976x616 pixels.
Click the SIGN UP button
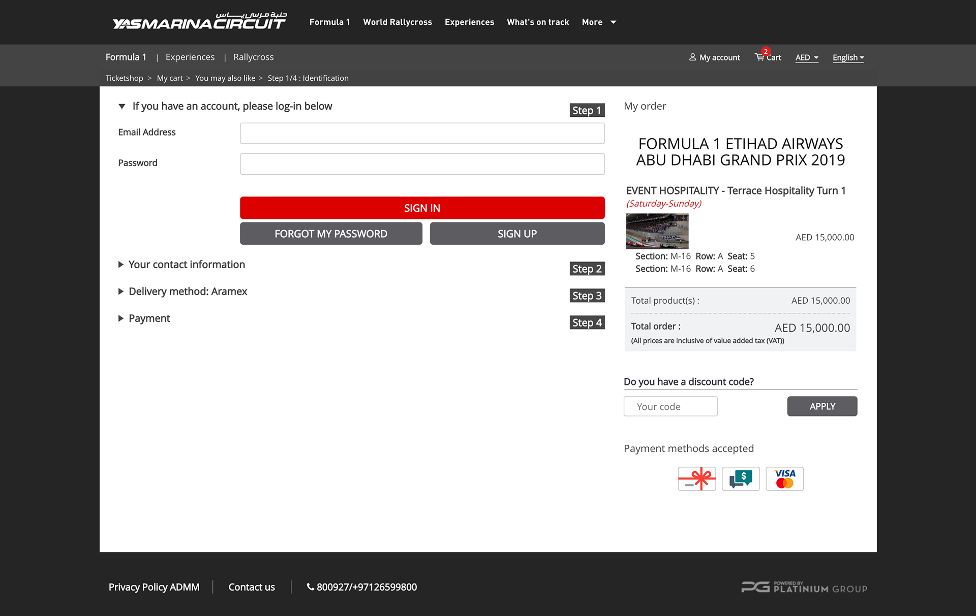[x=517, y=234]
